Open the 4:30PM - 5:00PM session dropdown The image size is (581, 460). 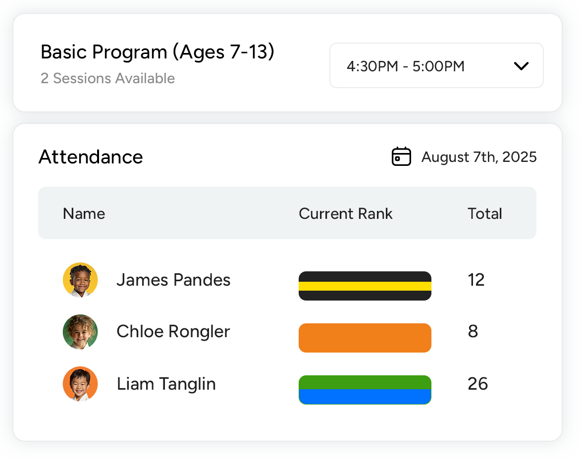click(x=436, y=66)
